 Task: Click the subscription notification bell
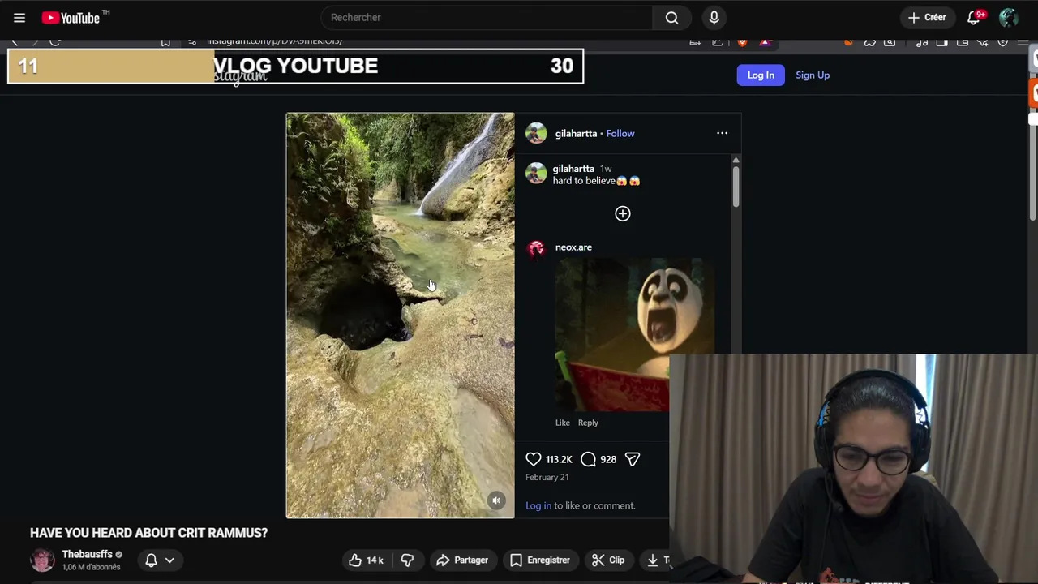151,560
